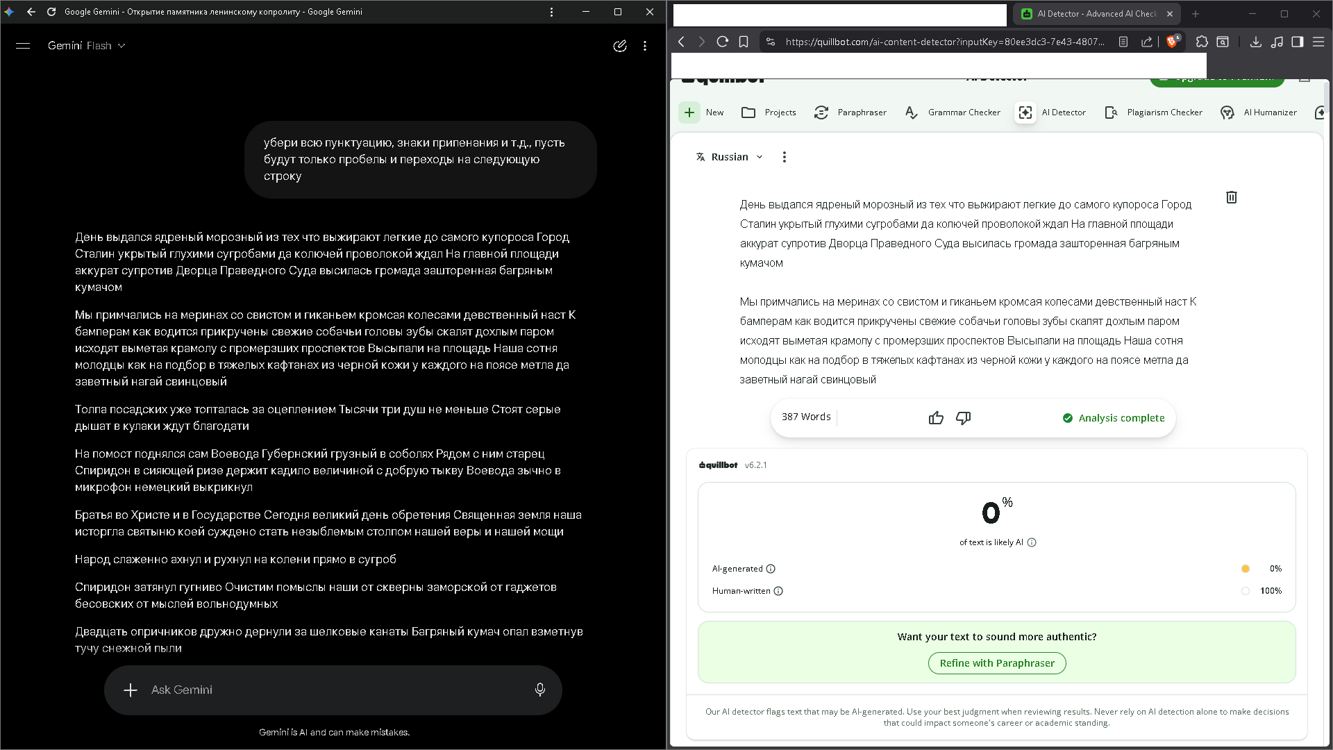Viewport: 1333px width, 750px height.
Task: Reload the Gemini app window
Action: tap(51, 12)
